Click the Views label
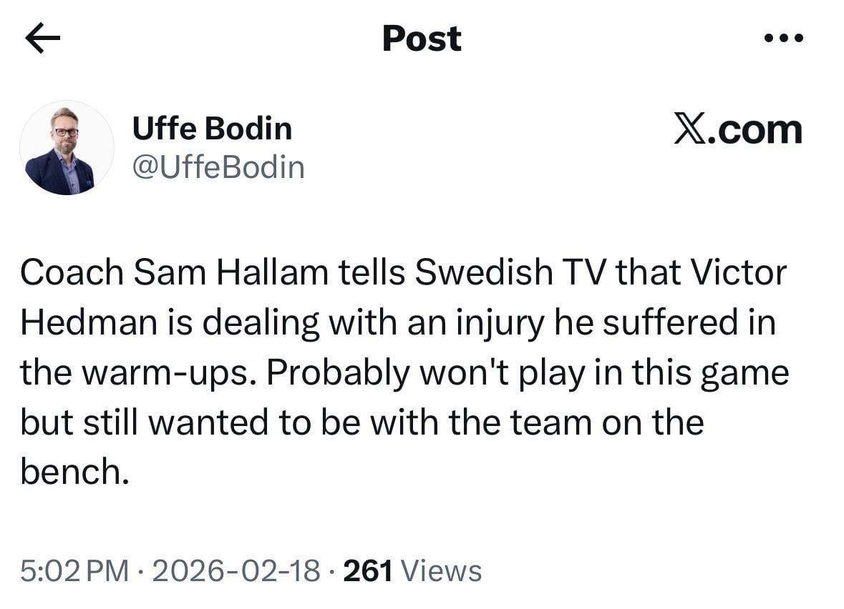Image resolution: width=844 pixels, height=609 pixels. 441,571
